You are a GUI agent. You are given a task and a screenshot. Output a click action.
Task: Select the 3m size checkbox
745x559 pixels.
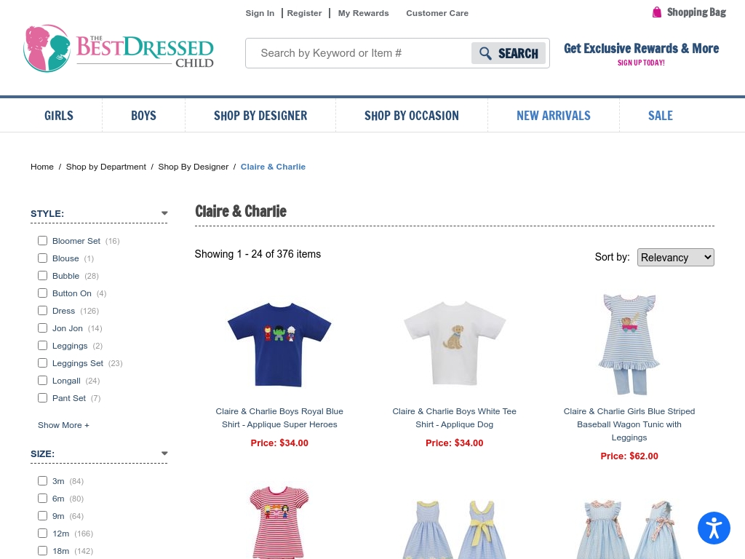43,481
